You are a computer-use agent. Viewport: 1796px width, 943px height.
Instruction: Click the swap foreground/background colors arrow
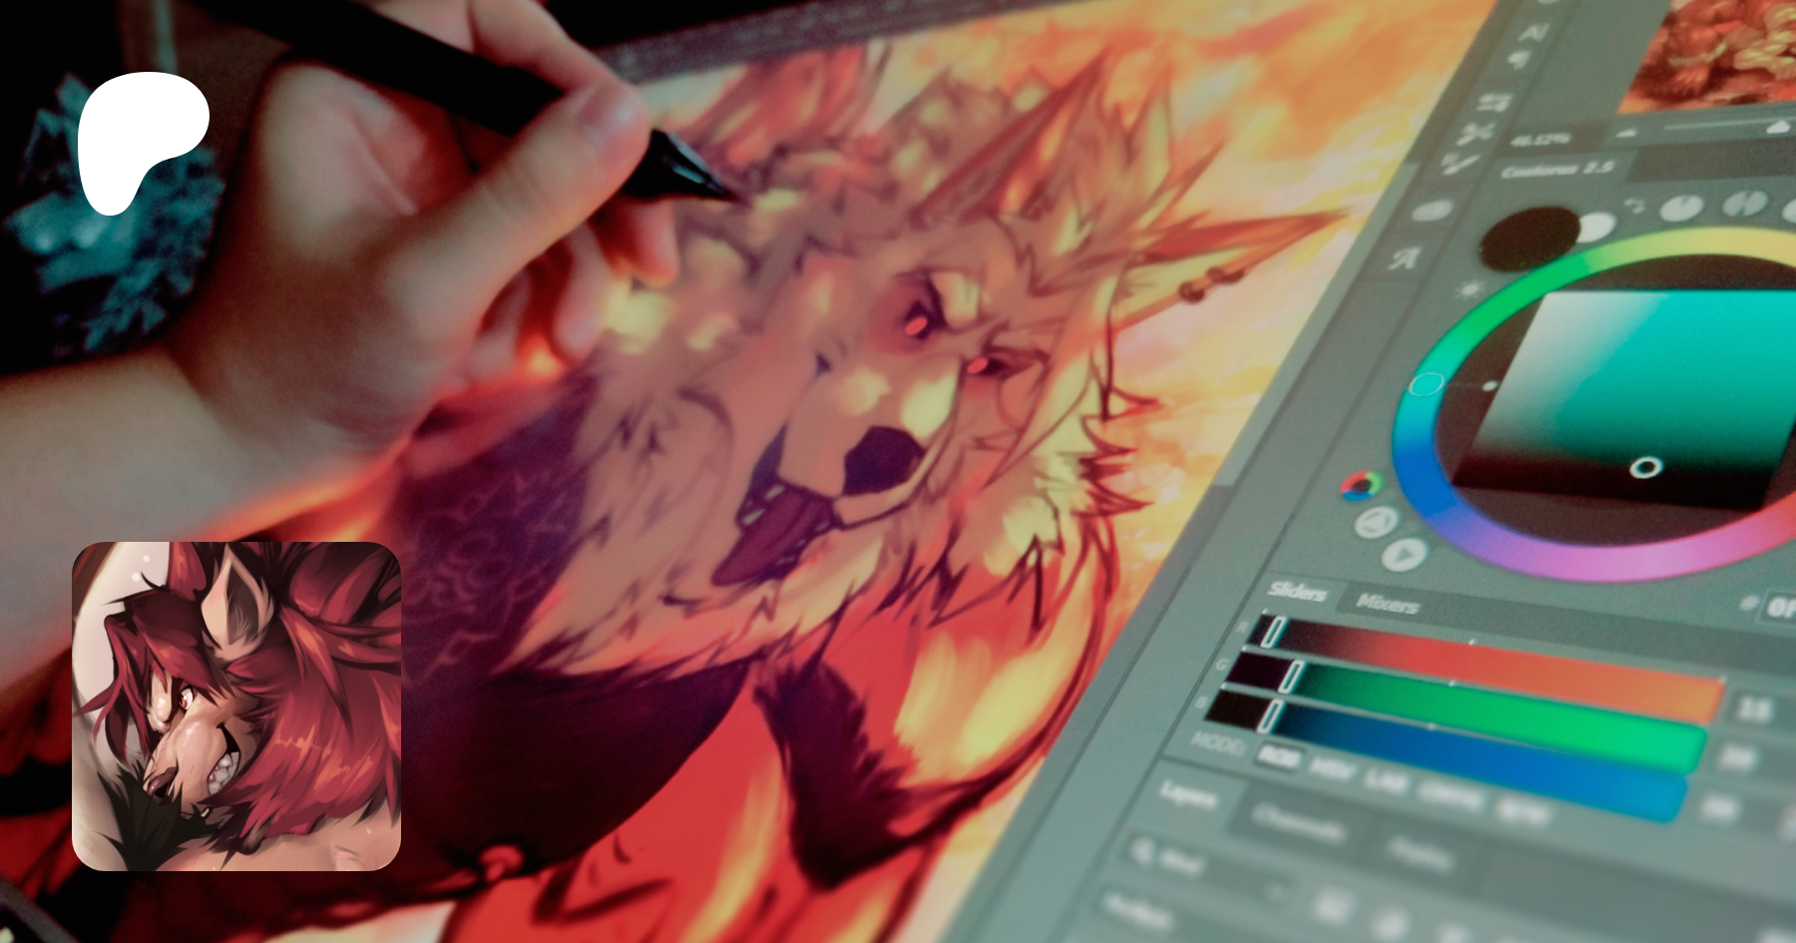point(1633,205)
